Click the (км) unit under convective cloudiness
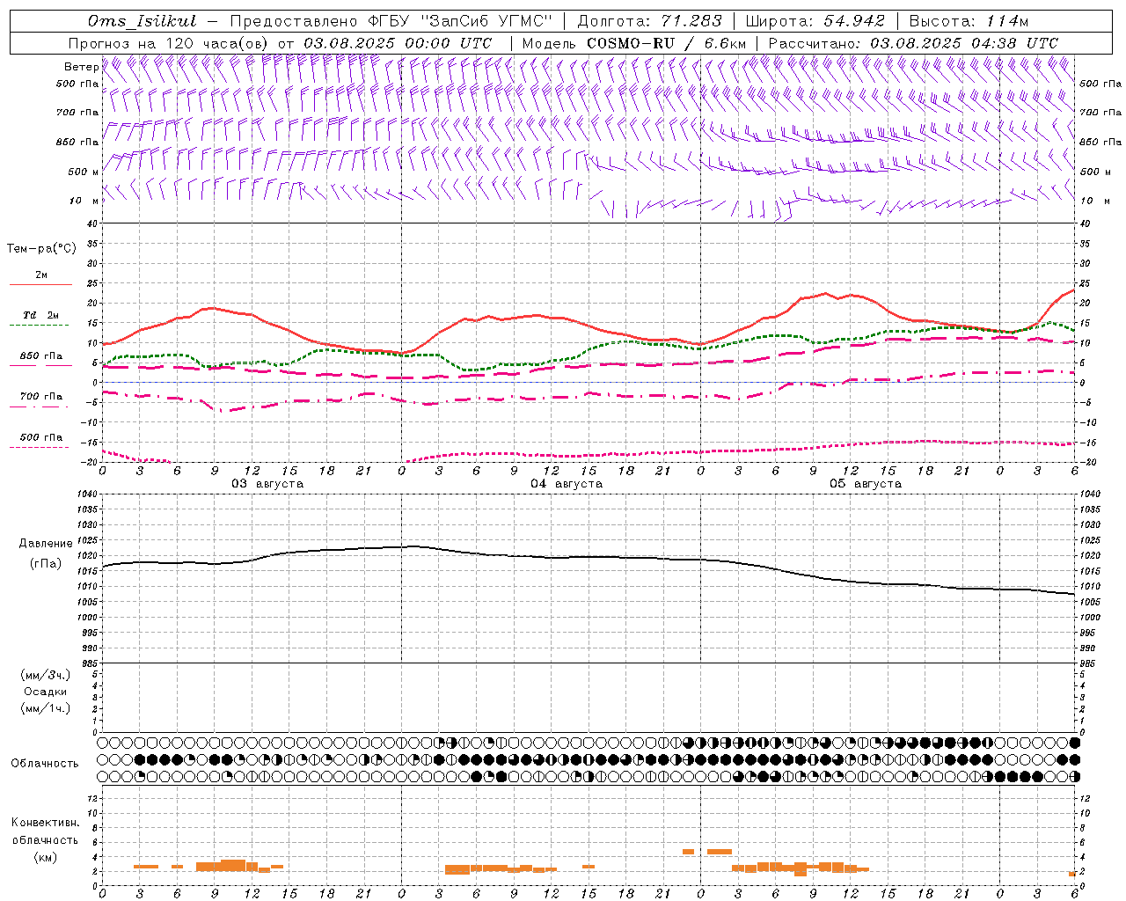This screenshot has width=1126, height=901. pos(46,856)
